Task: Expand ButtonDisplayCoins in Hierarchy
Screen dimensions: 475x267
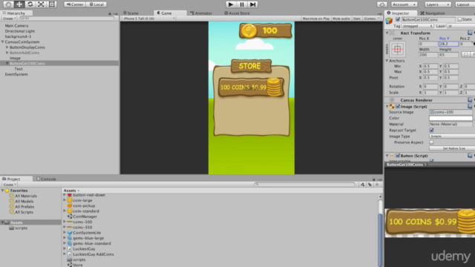Action: click(x=7, y=47)
